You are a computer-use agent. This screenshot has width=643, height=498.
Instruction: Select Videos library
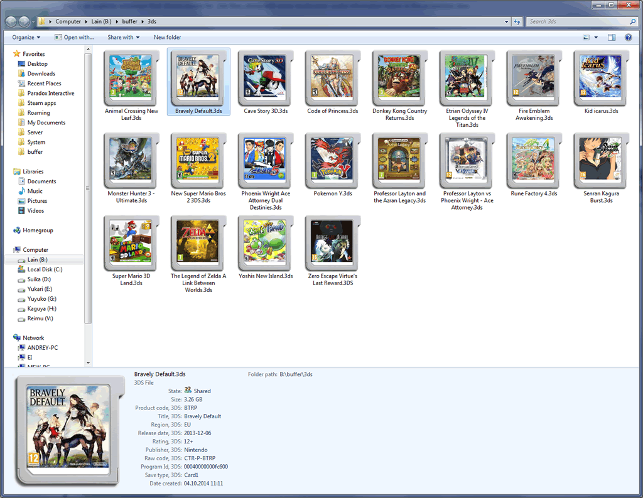(x=35, y=211)
